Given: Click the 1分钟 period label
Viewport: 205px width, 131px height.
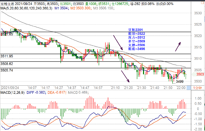Looking at the screenshot, I should click(x=198, y=87).
